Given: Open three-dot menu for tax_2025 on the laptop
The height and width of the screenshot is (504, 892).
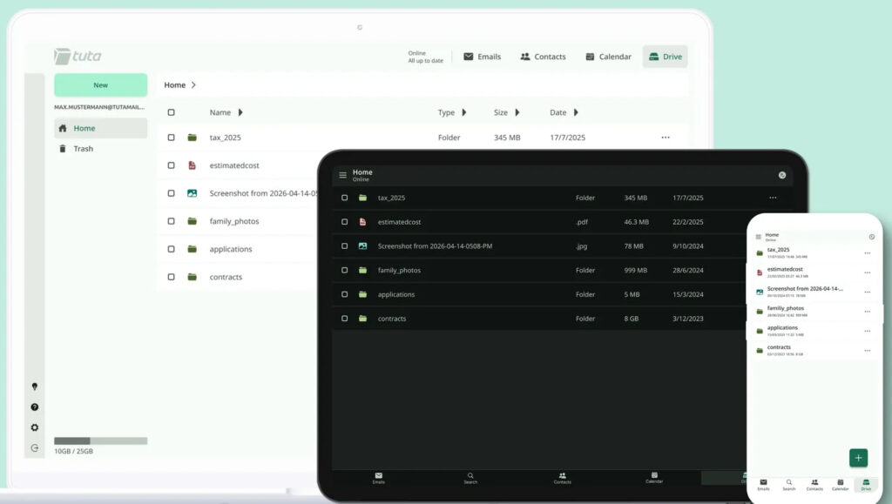Looking at the screenshot, I should (x=666, y=138).
